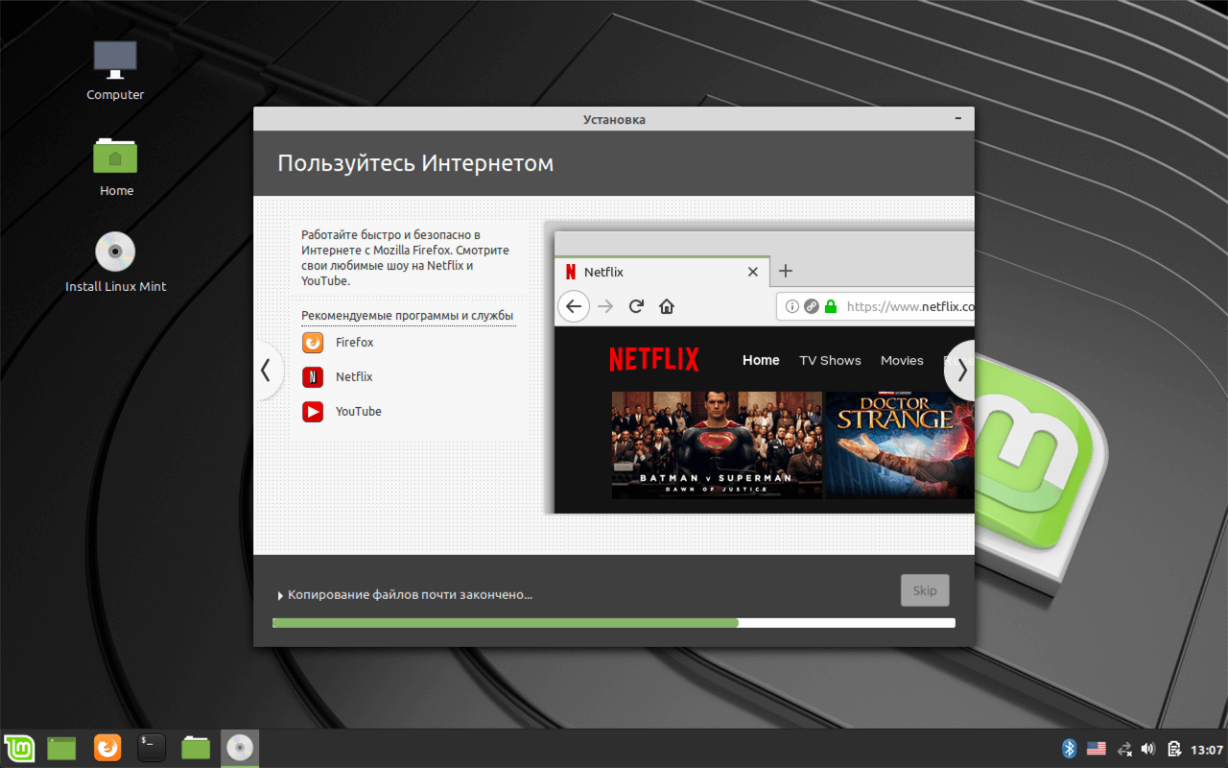The width and height of the screenshot is (1228, 768).
Task: Click the browser reload icon in the slide
Action: tap(635, 306)
